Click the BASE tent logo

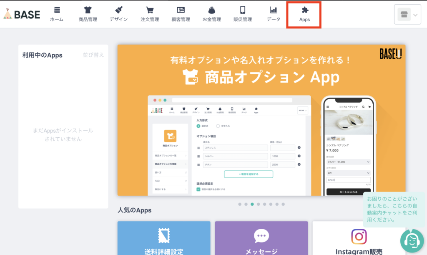(x=22, y=14)
